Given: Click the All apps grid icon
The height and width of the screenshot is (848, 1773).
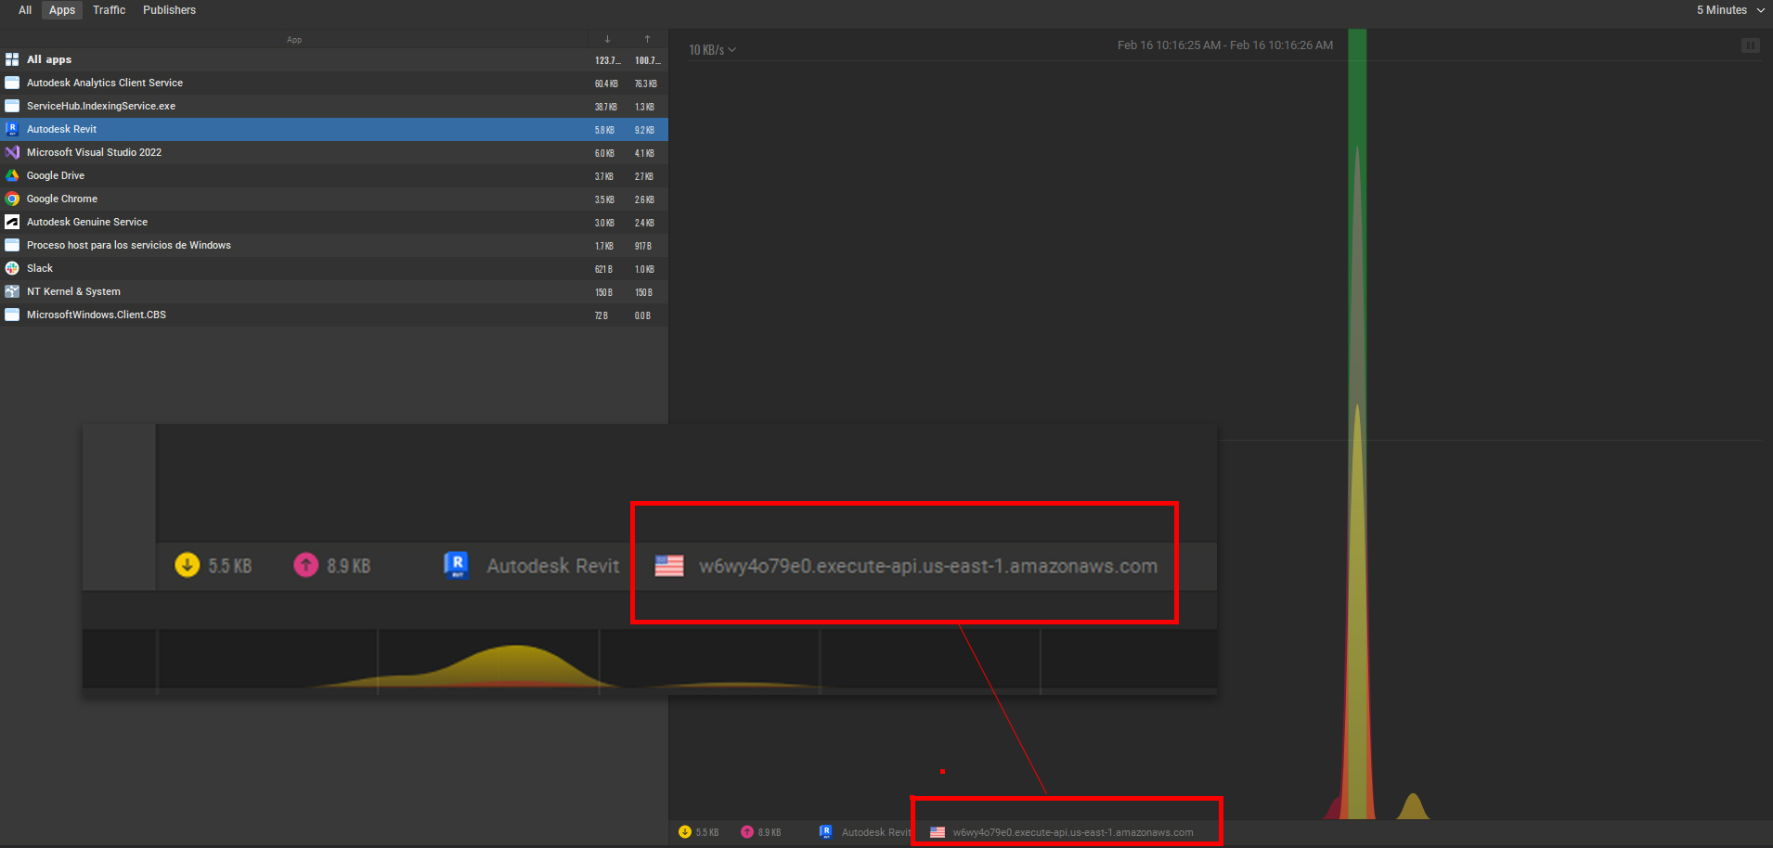Looking at the screenshot, I should click(12, 58).
